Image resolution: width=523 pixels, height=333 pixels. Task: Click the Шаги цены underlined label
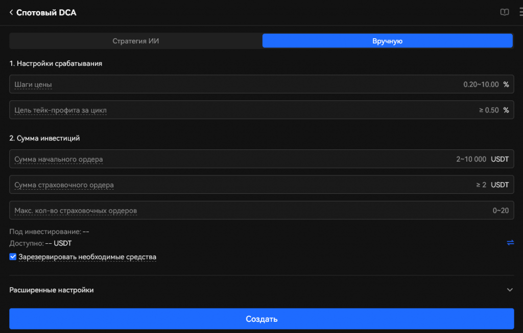(33, 85)
